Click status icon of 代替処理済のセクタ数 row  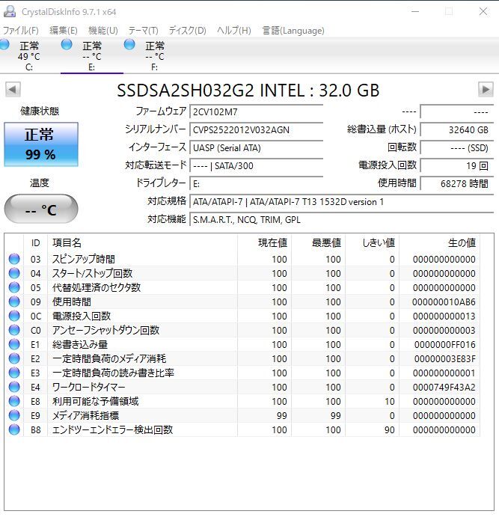pos(14,287)
